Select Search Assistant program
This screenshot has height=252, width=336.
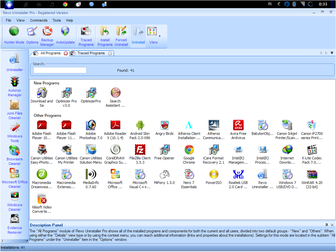115,98
